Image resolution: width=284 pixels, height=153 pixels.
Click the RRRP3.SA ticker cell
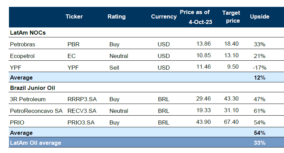(82, 99)
